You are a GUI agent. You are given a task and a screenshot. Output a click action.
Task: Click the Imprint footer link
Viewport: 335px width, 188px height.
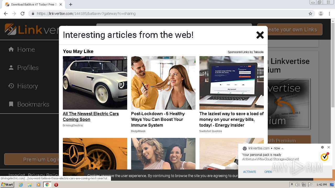[17, 175]
